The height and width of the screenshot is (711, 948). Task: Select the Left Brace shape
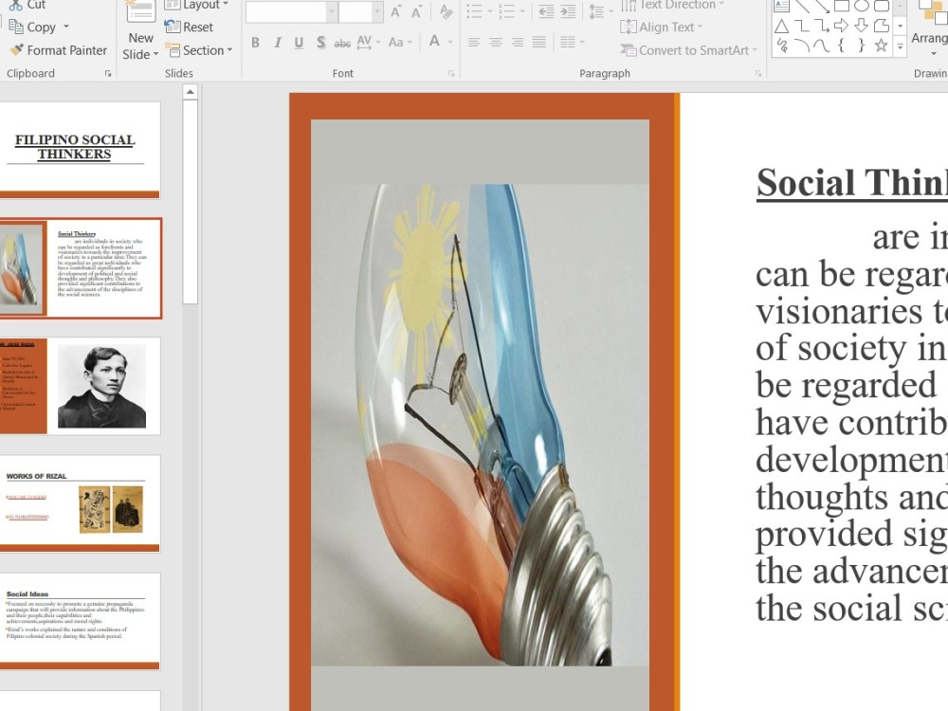coord(841,46)
